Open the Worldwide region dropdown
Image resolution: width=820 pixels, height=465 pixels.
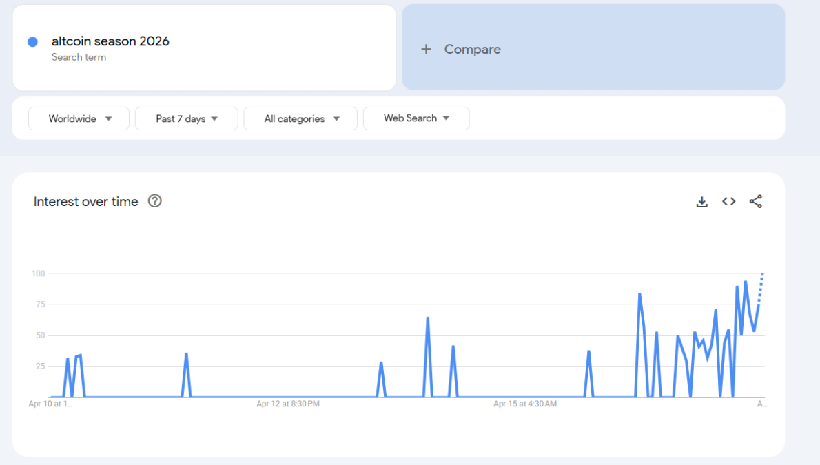point(79,118)
